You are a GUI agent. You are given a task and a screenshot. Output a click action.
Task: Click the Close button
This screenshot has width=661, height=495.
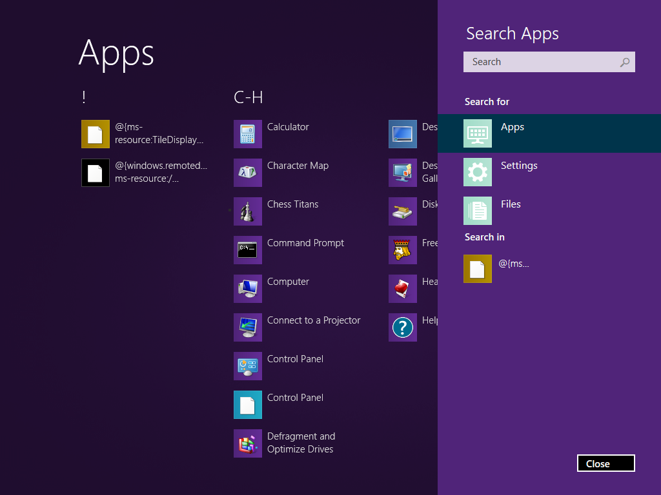coord(605,463)
